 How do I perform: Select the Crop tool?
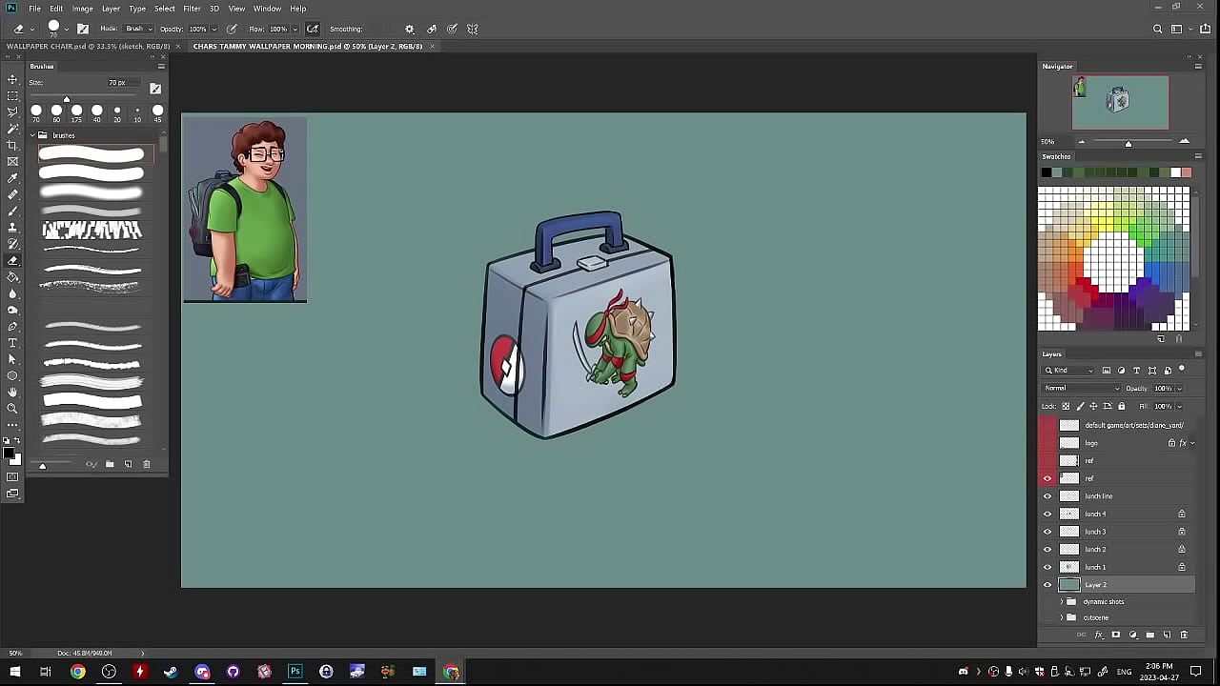click(x=12, y=145)
